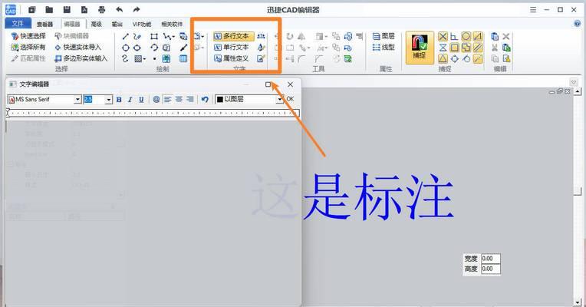This screenshot has width=586, height=307.
Task: Toggle hourglass nearest snap icon
Action: (x=443, y=48)
